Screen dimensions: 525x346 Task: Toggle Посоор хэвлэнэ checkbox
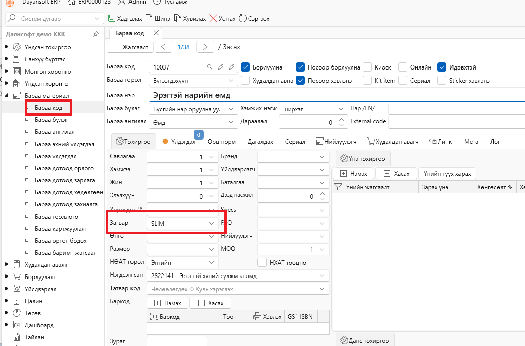point(300,80)
